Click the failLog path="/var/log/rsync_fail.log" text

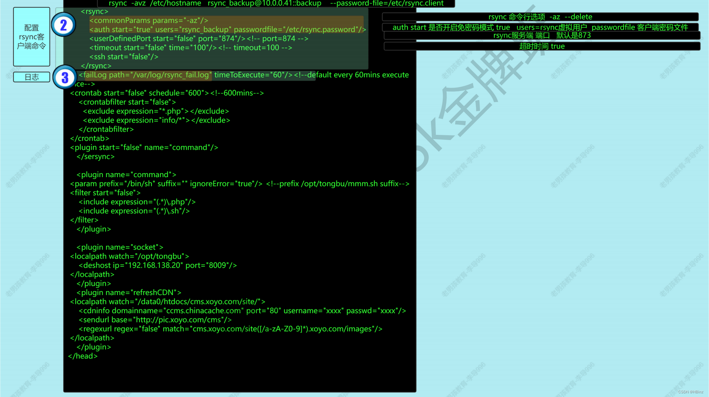click(x=145, y=75)
